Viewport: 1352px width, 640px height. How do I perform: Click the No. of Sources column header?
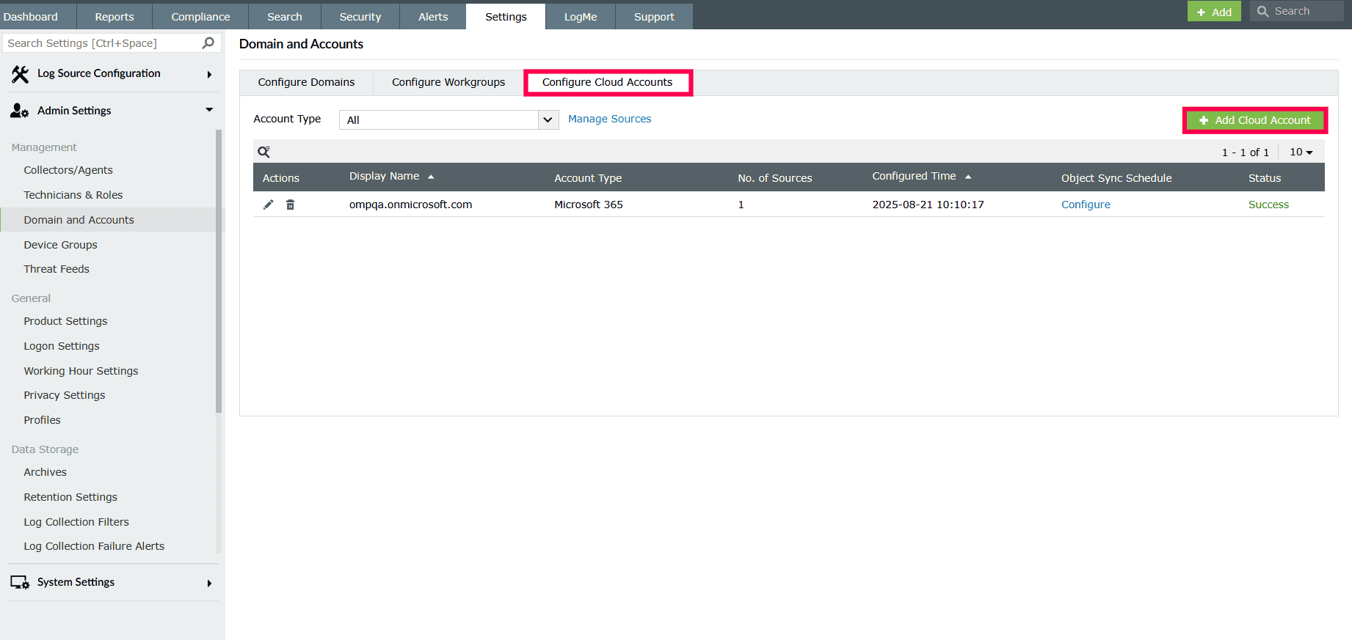click(x=775, y=178)
